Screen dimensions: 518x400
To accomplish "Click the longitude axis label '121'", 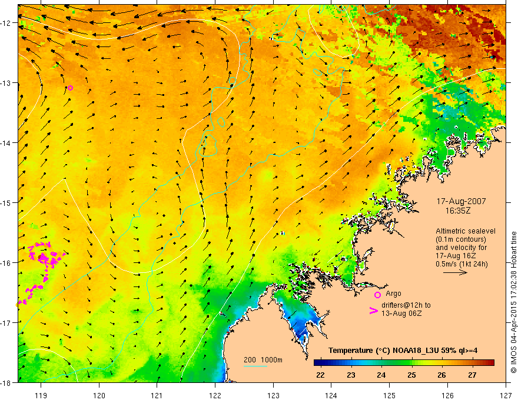I will (157, 395).
